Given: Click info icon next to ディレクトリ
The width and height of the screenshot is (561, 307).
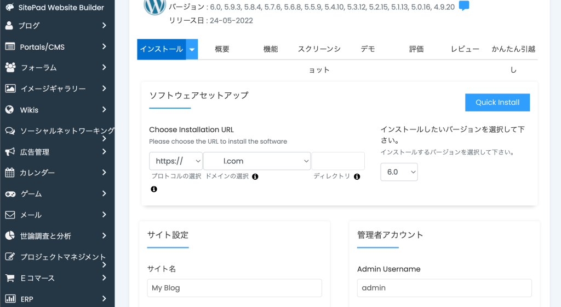Looking at the screenshot, I should pyautogui.click(x=357, y=176).
